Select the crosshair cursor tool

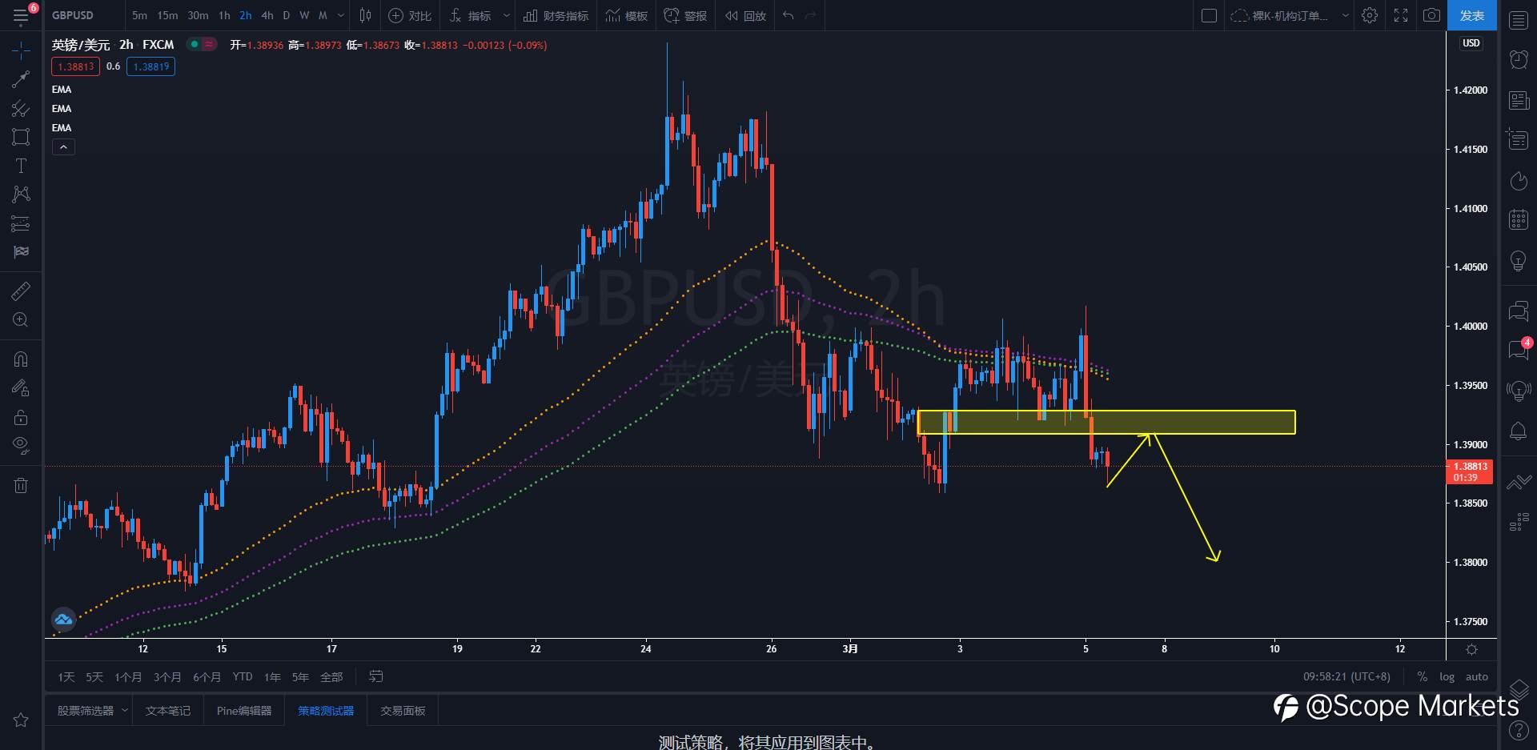tap(21, 50)
